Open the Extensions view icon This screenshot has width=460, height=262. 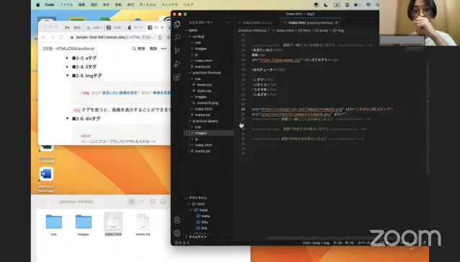tap(177, 77)
